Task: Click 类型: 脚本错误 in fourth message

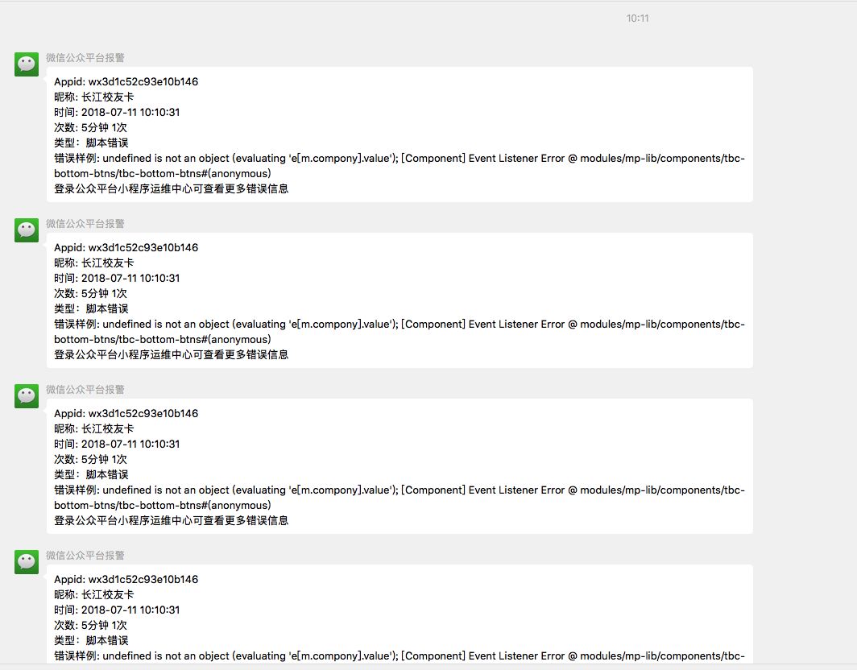Action: pyautogui.click(x=91, y=640)
